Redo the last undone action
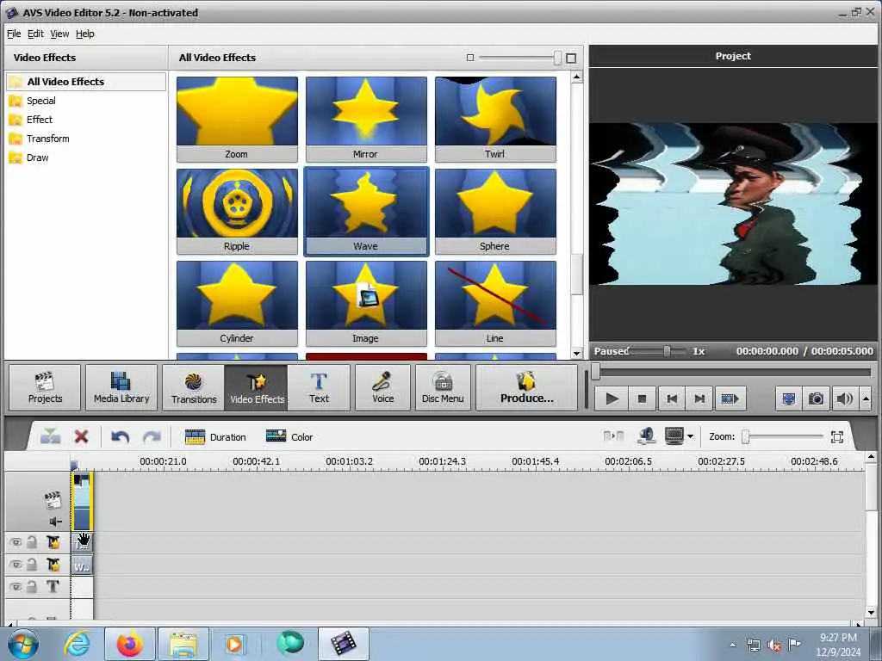 tap(152, 436)
